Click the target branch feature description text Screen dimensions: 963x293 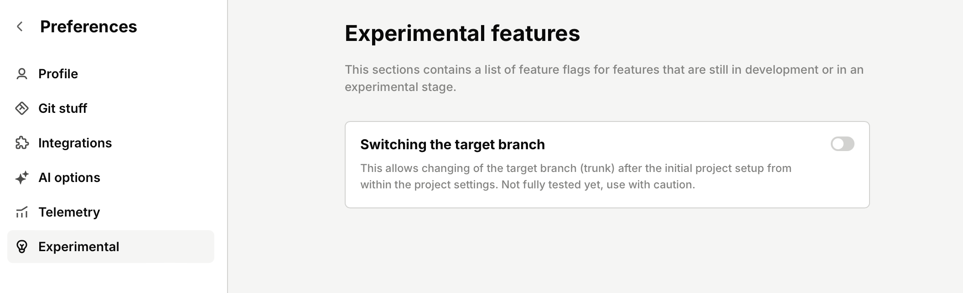coord(575,177)
